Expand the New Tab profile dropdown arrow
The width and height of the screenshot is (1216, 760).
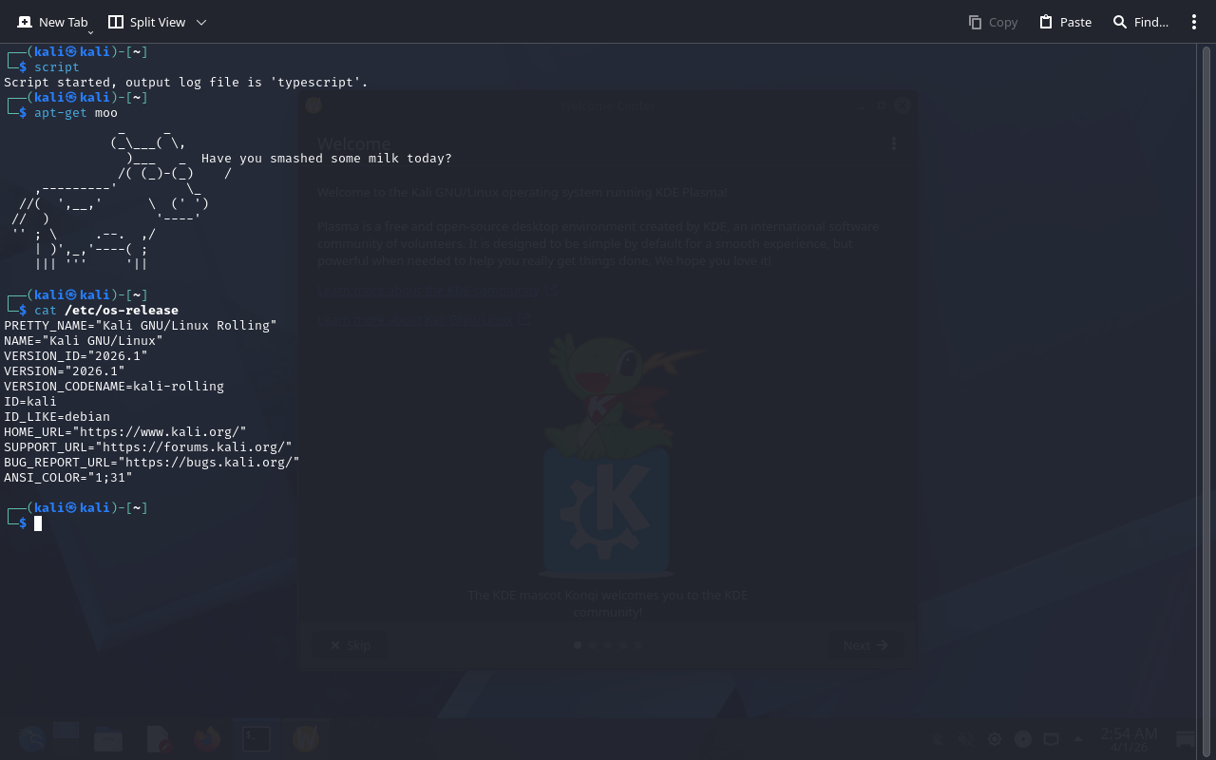coord(90,33)
